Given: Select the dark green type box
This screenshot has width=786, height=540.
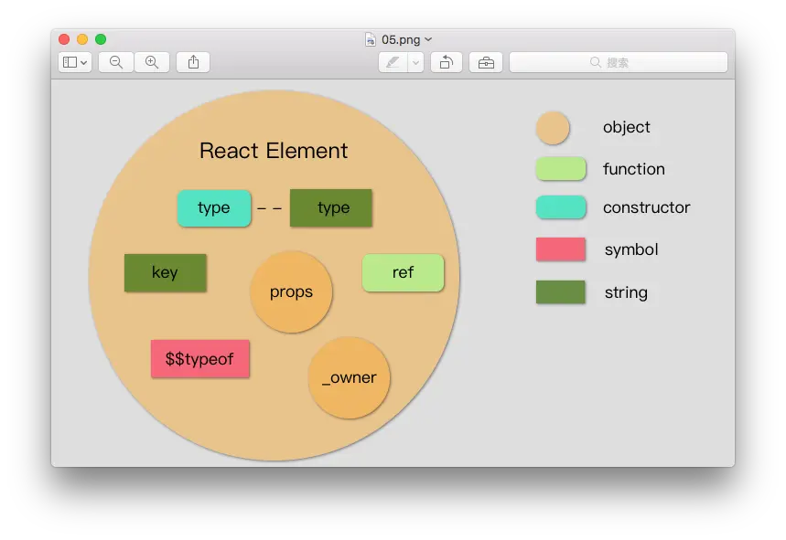Looking at the screenshot, I should [x=331, y=207].
